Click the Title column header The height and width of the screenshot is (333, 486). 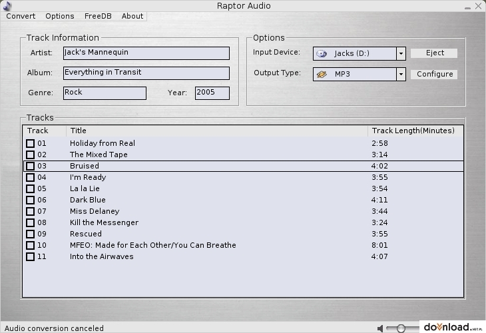(217, 131)
